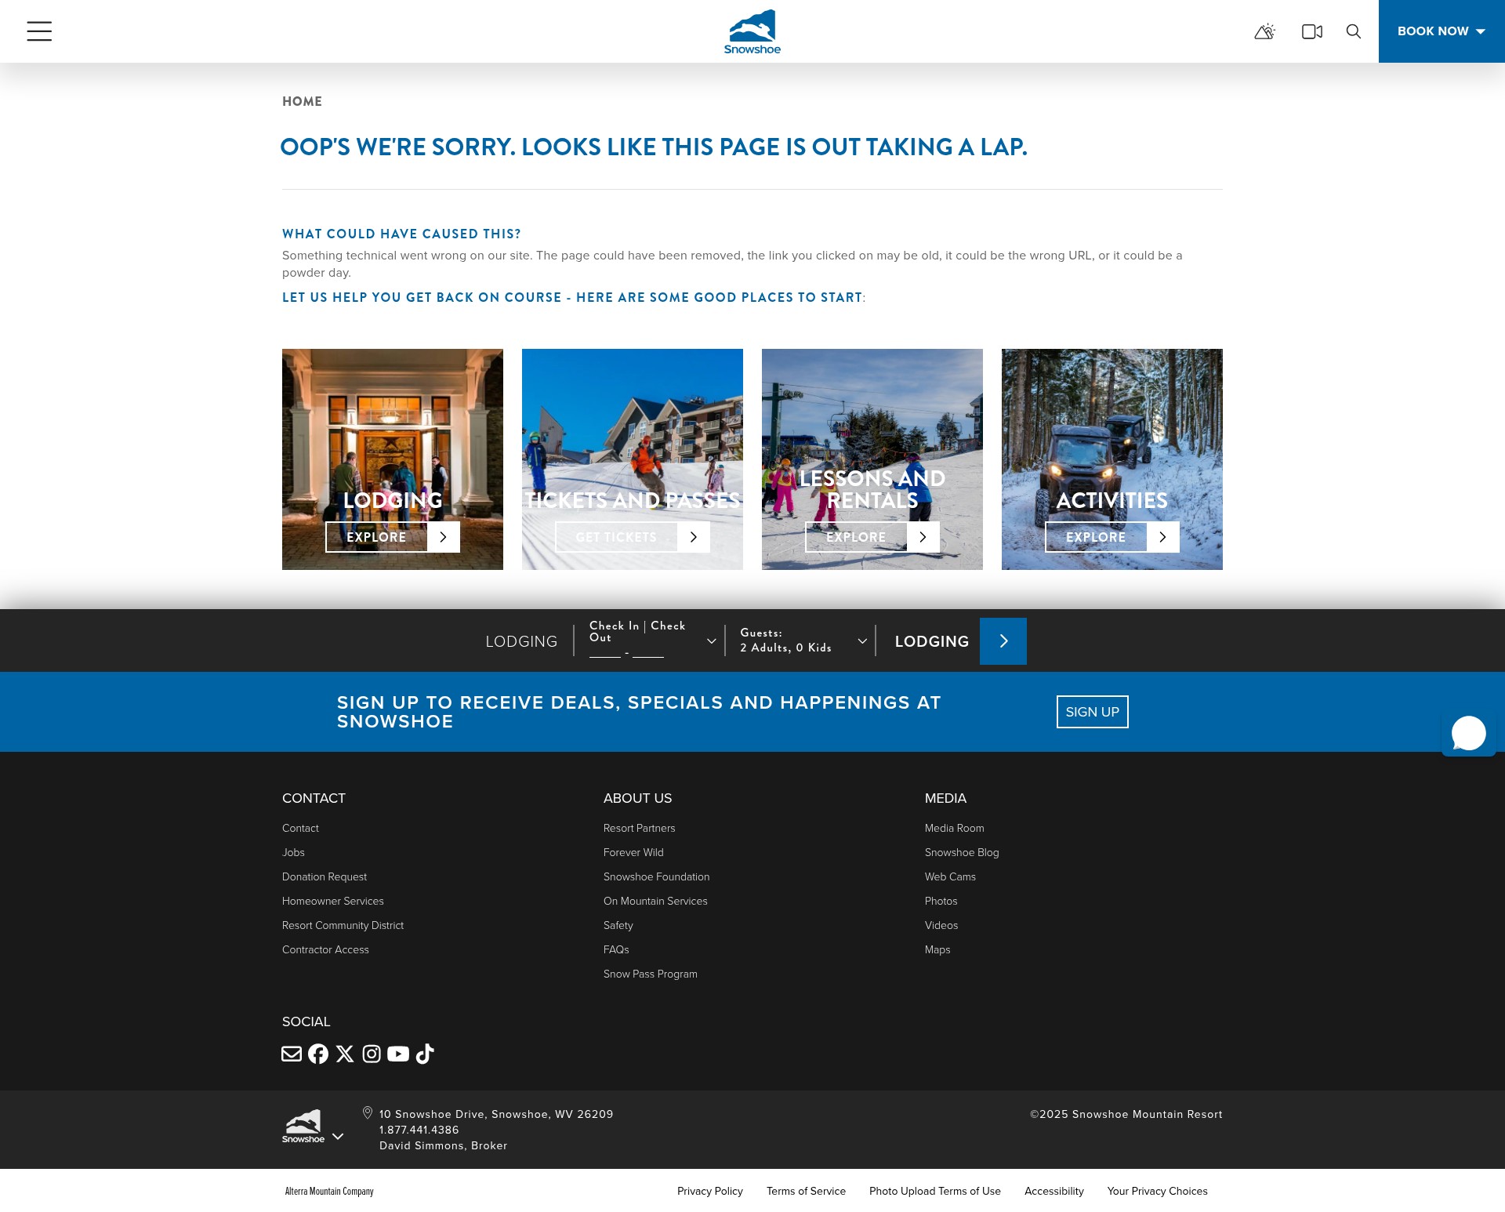
Task: Go to the HOME breadcrumb link
Action: tap(302, 101)
